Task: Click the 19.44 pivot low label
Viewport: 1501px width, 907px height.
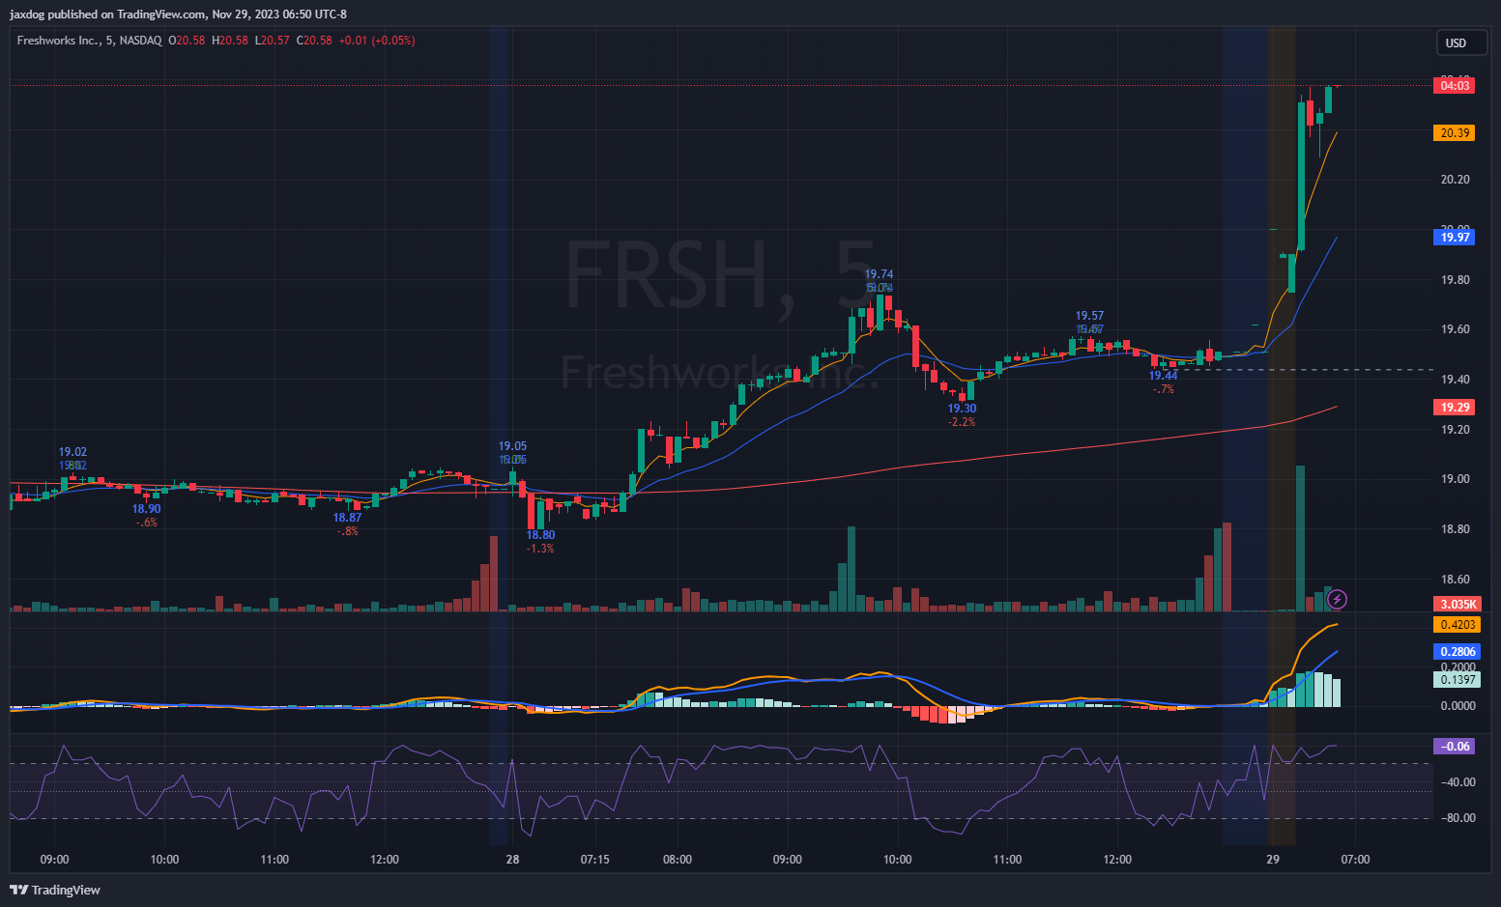Action: 1163,376
